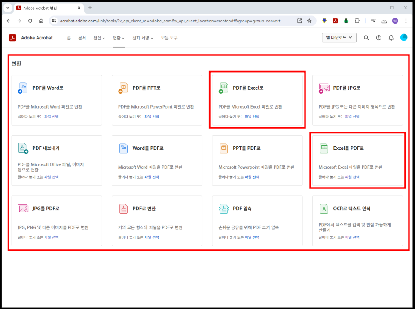Click the PDF를 Word로 card icon
415x309 pixels.
(x=23, y=88)
